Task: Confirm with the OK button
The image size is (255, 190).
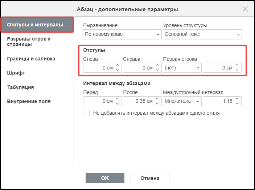Action: click(x=105, y=178)
